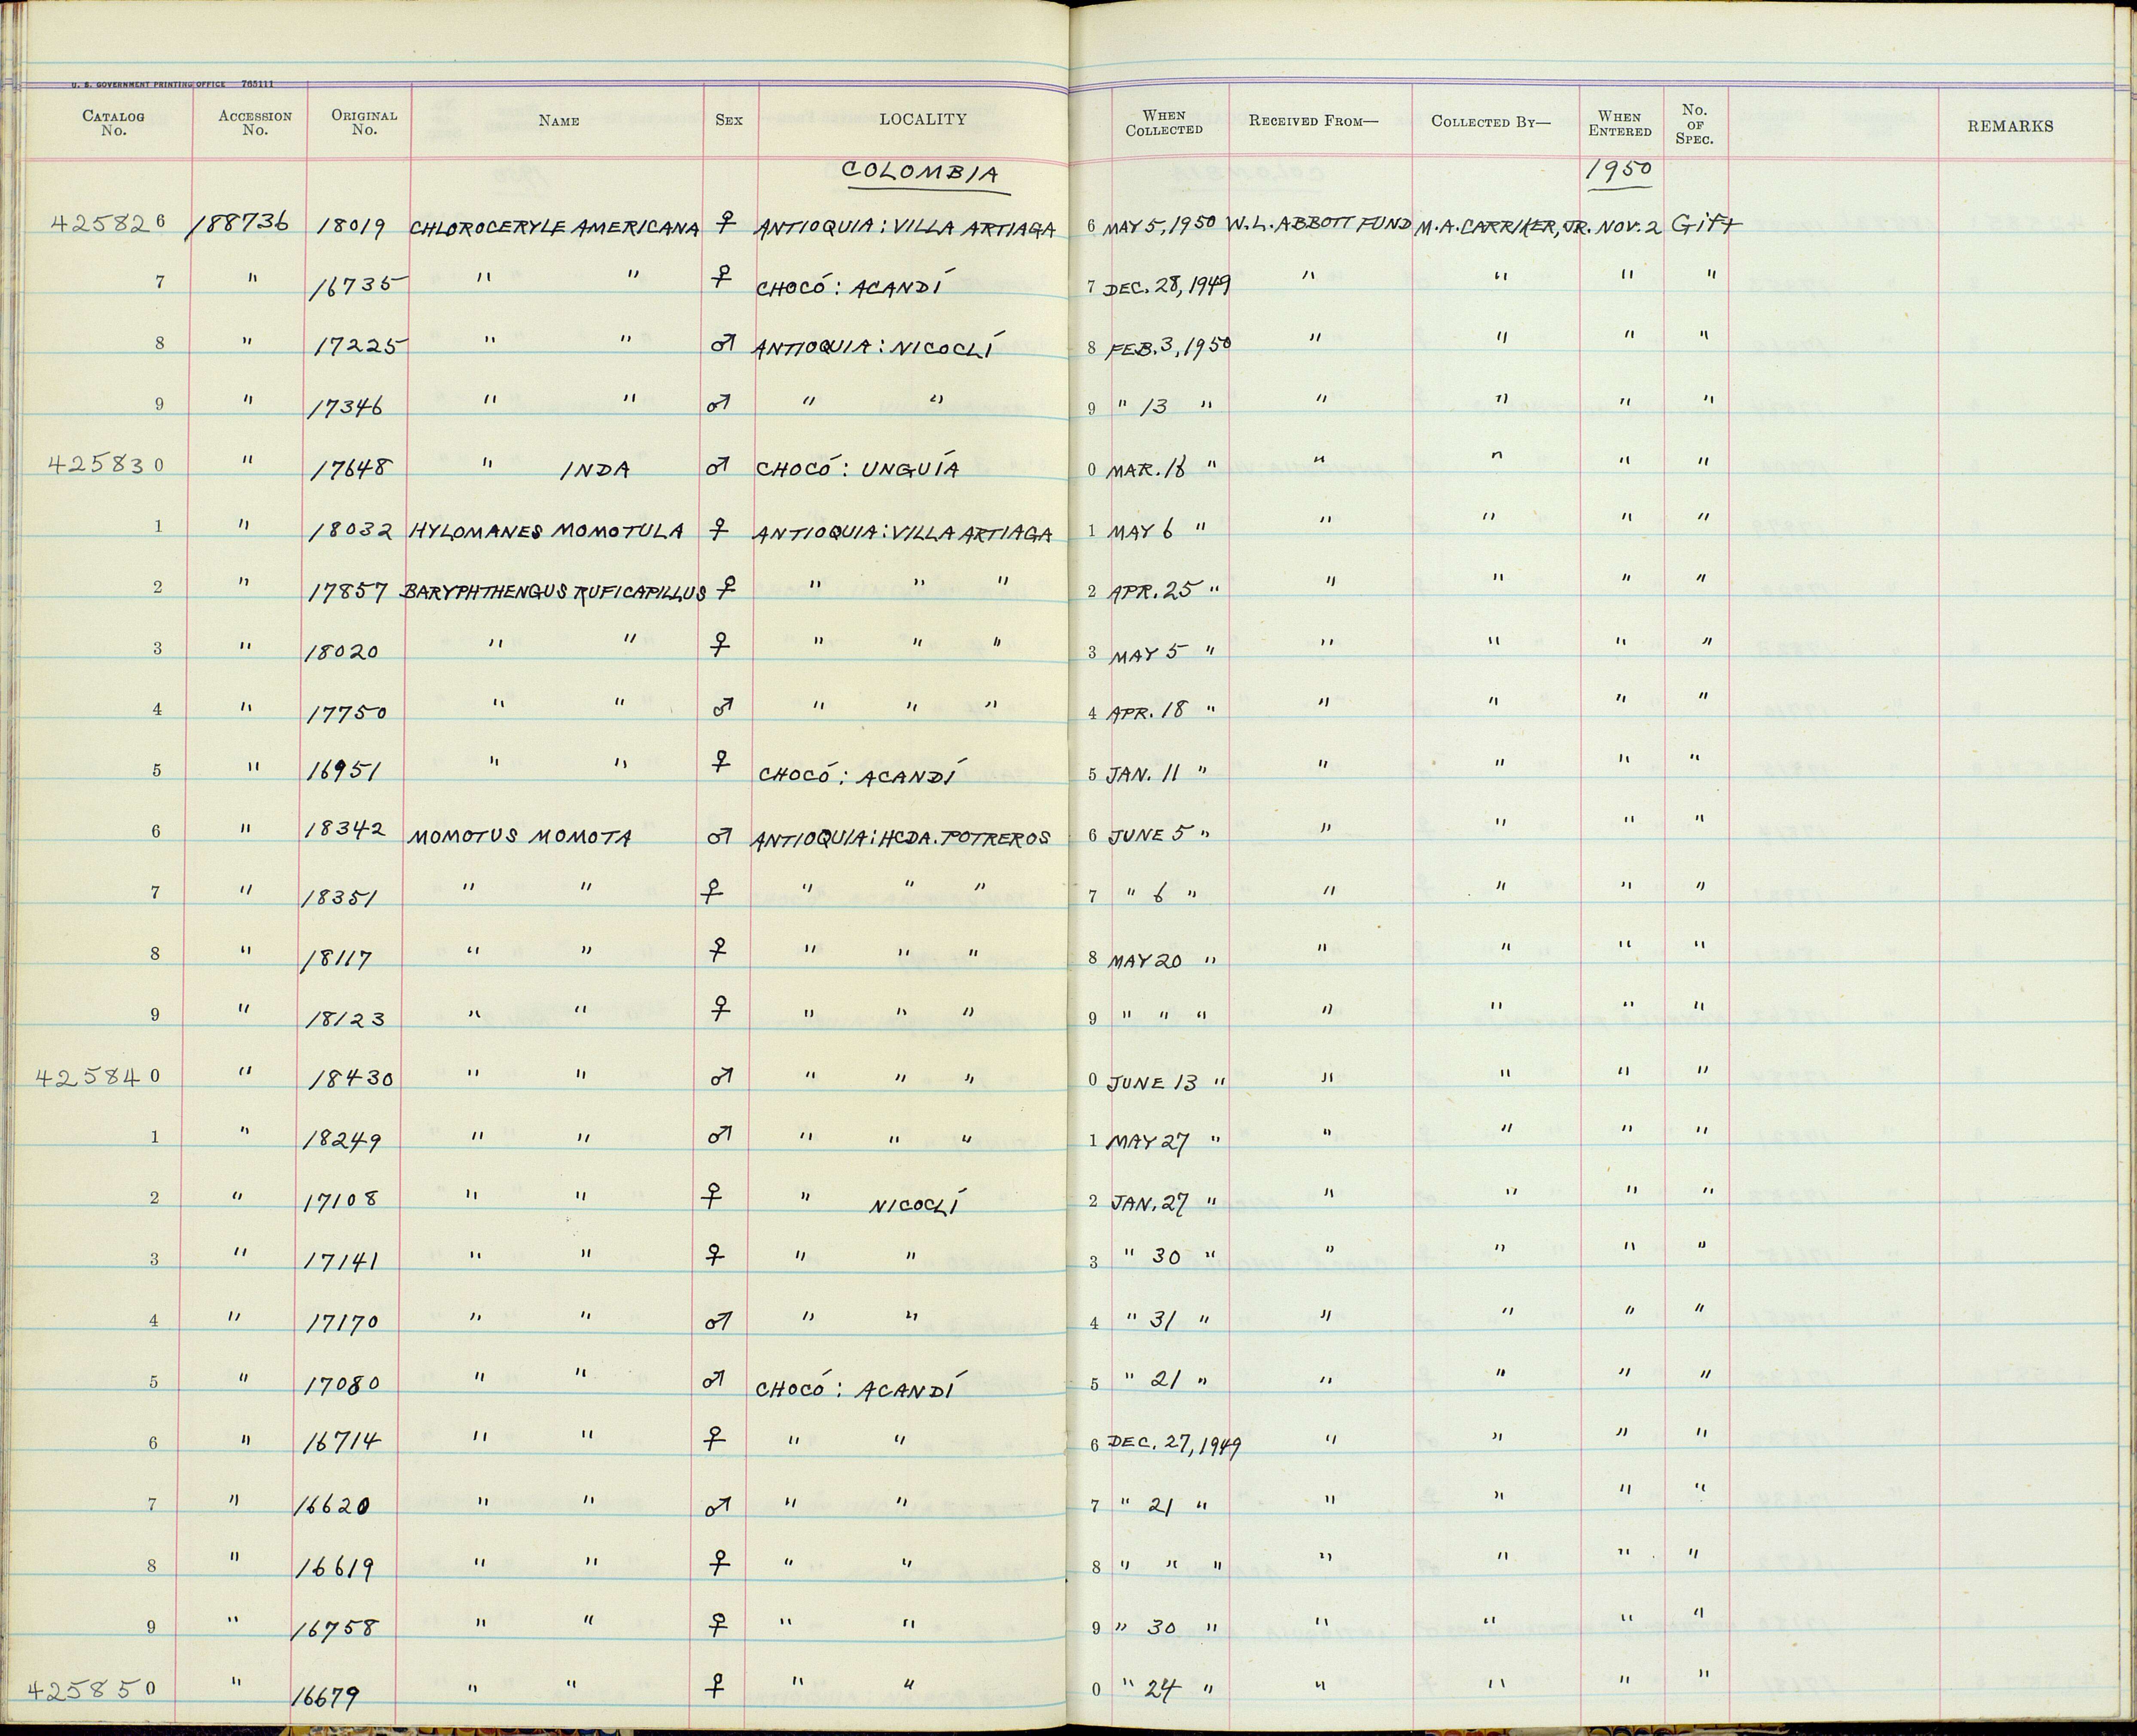Click the 'Collected By—' column header

[1491, 122]
